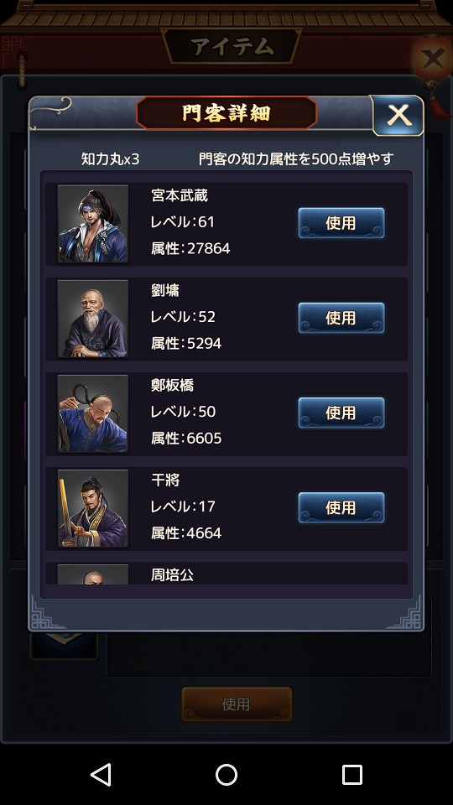This screenshot has height=805, width=453.
Task: Tap 鄭板橋's portrait thumbnail
Action: pos(93,413)
